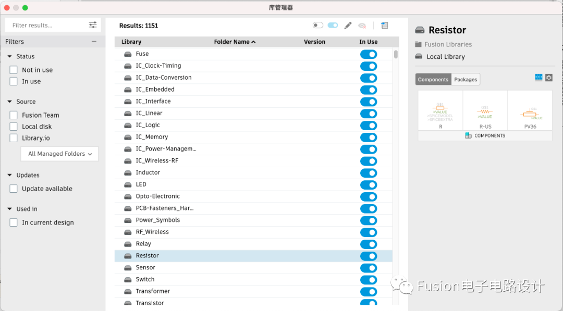Click the 'set in use' toolbar switch icon
563x311 pixels.
point(333,25)
